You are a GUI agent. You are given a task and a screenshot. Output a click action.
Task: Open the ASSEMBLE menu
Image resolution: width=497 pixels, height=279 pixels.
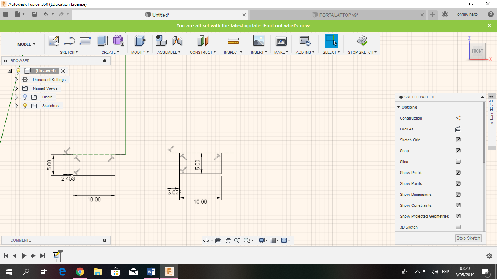point(169,52)
